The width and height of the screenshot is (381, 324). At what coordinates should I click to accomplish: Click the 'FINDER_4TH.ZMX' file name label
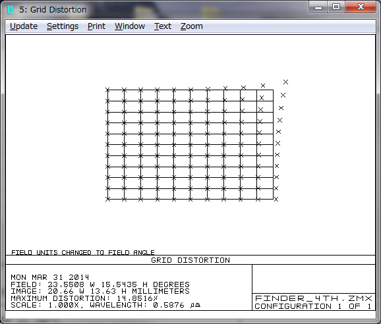pyautogui.click(x=314, y=298)
